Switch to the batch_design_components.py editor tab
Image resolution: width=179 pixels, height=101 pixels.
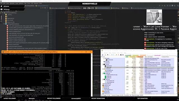tap(58, 8)
